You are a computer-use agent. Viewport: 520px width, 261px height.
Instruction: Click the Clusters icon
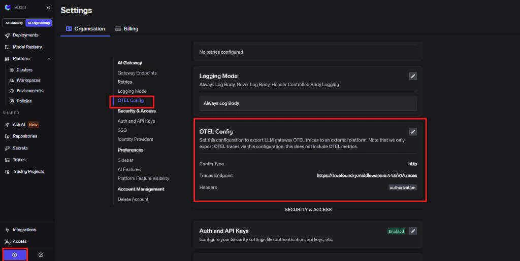pos(12,70)
